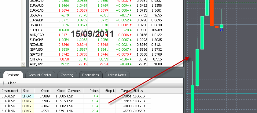Image resolution: width=257 pixels, height=113 pixels.
Task: Open the Account Center tab
Action: [40, 75]
